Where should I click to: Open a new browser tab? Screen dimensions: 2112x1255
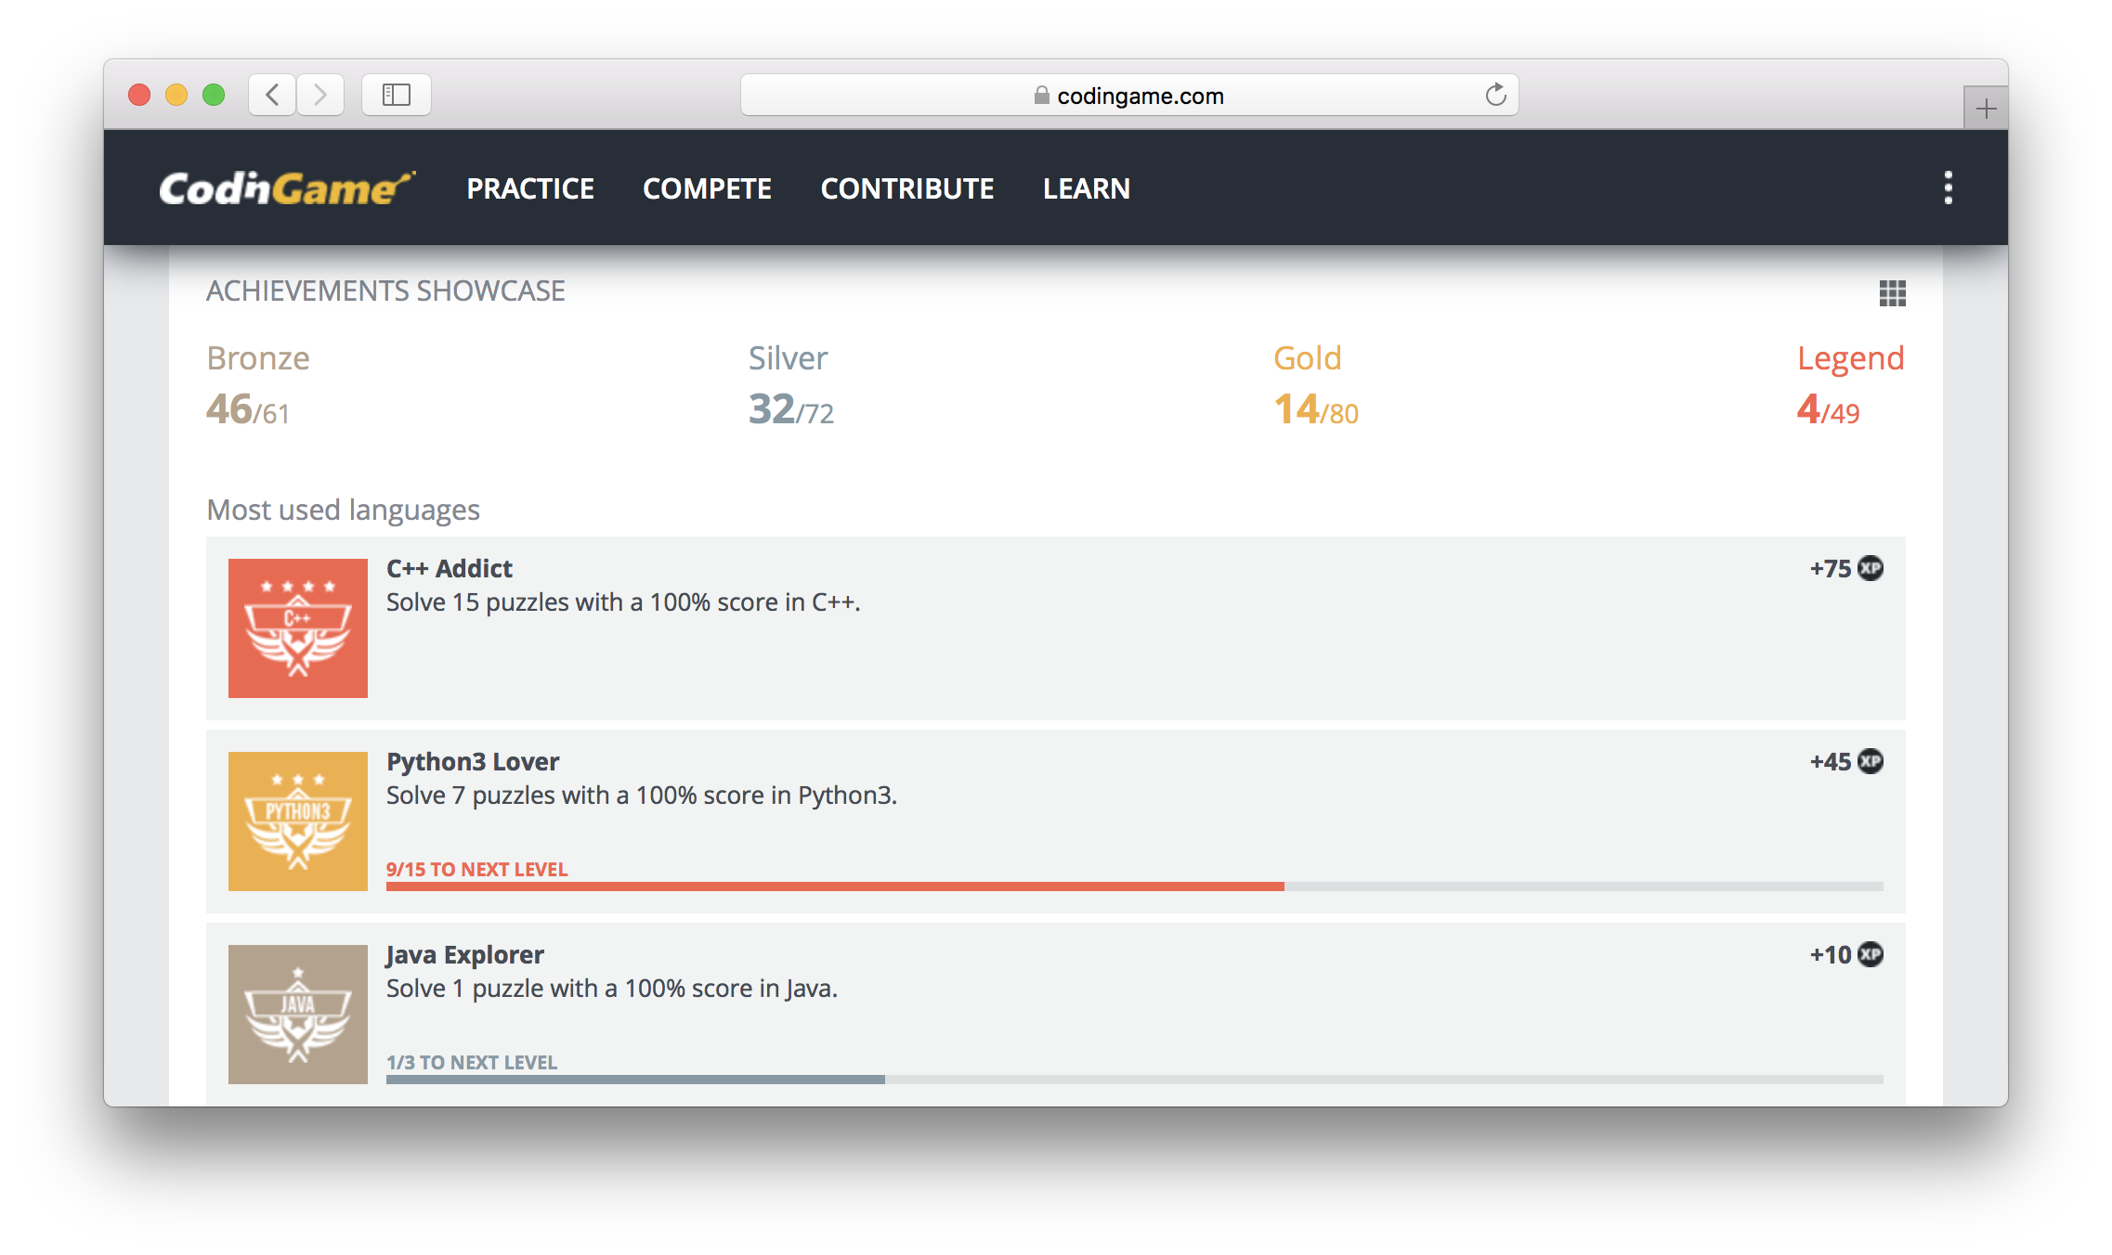point(1986,109)
